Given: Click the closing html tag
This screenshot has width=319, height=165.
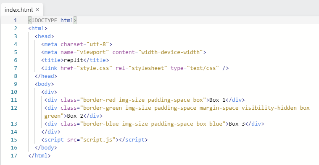Looking at the screenshot, I should coord(40,156).
